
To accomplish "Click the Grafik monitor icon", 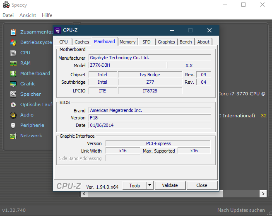I will pyautogui.click(x=13, y=84).
